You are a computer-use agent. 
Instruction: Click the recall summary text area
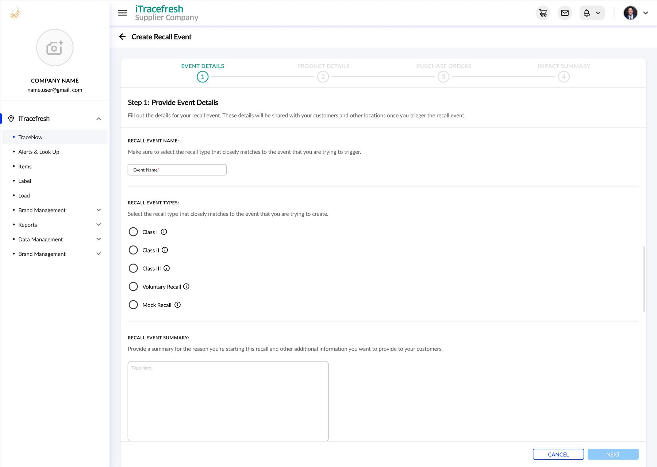[x=228, y=401]
